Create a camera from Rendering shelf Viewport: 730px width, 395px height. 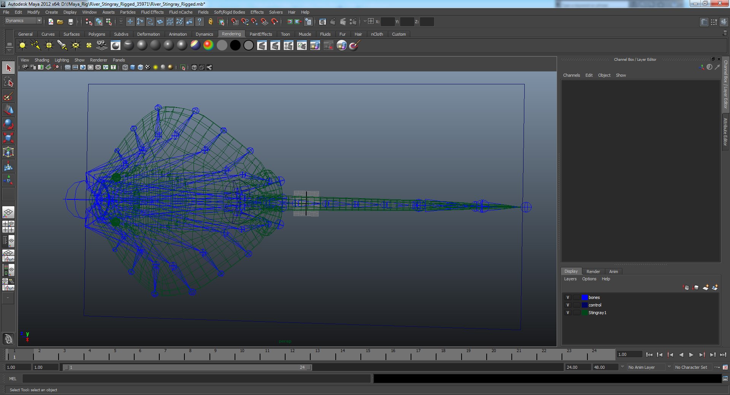pyautogui.click(x=102, y=46)
